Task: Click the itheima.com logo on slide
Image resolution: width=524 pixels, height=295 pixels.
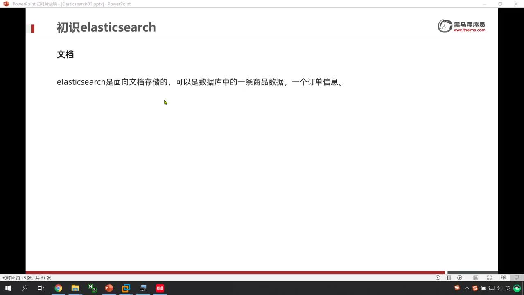Action: 461,26
